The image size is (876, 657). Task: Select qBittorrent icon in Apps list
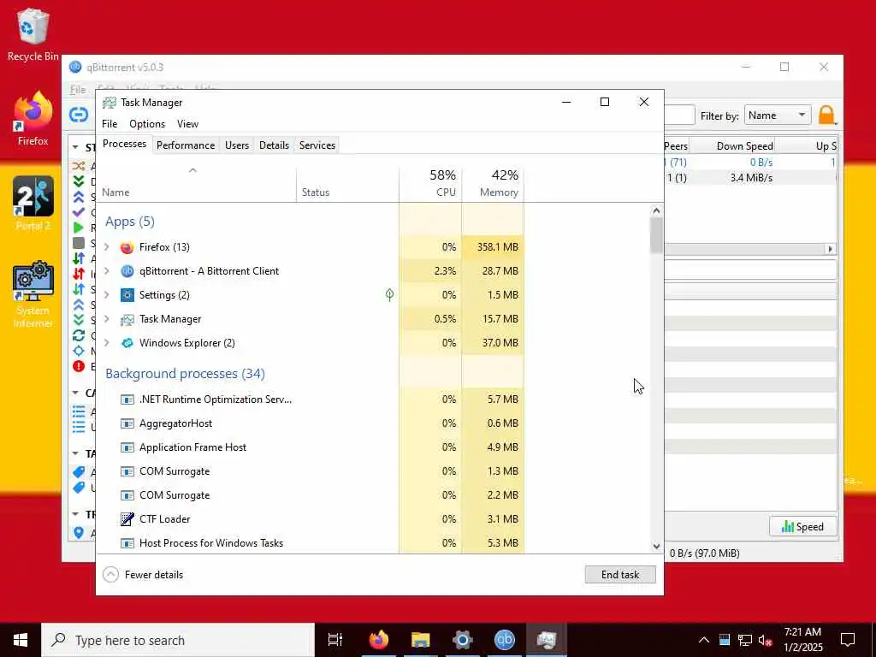coord(127,271)
